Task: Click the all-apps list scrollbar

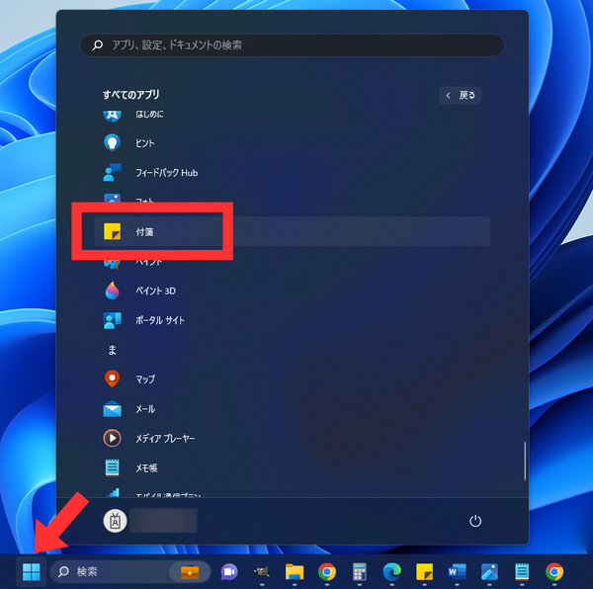Action: point(525,461)
